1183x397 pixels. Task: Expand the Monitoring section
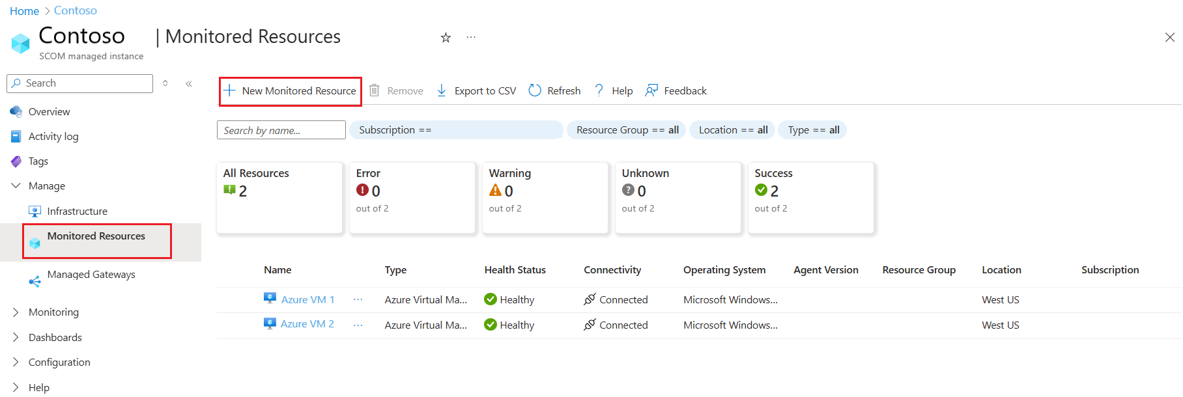click(16, 312)
